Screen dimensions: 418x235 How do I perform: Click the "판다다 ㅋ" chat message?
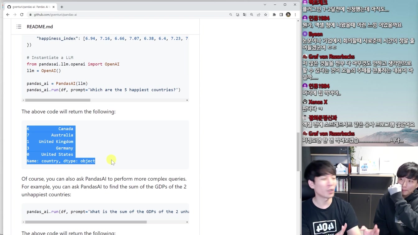(312, 109)
